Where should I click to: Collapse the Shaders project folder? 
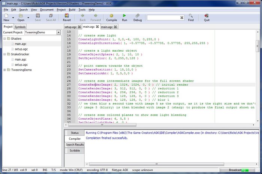[x=4, y=39]
